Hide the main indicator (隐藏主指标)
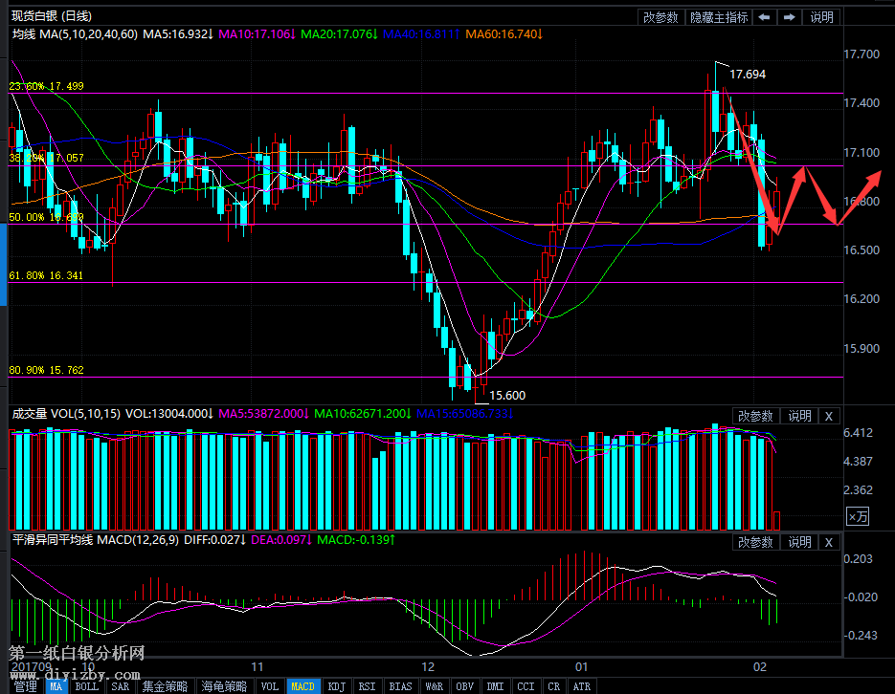Screen dimensions: 895x694 pyautogui.click(x=719, y=17)
